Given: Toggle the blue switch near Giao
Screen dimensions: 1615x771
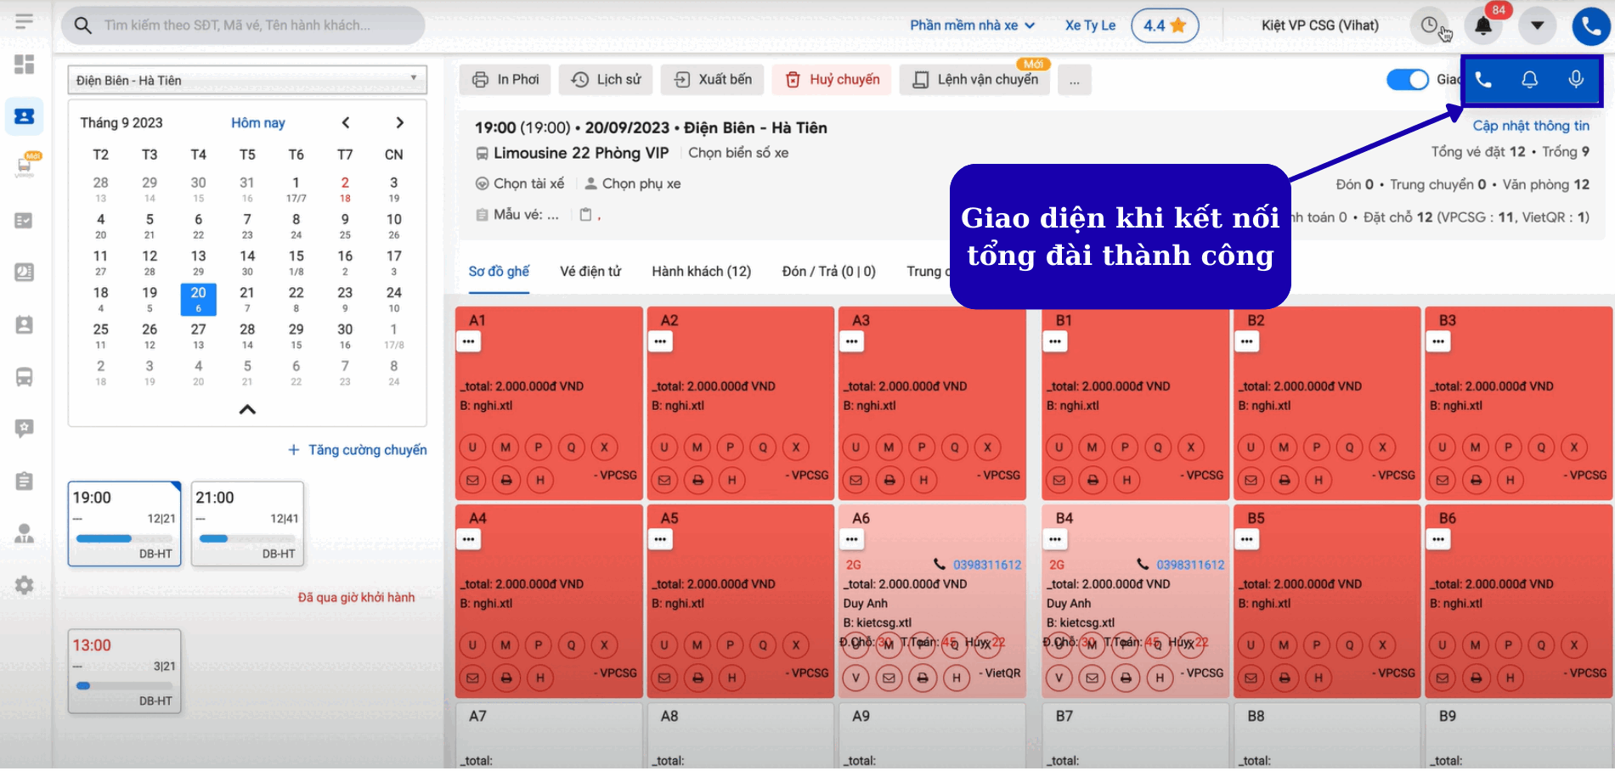Looking at the screenshot, I should click(x=1407, y=80).
